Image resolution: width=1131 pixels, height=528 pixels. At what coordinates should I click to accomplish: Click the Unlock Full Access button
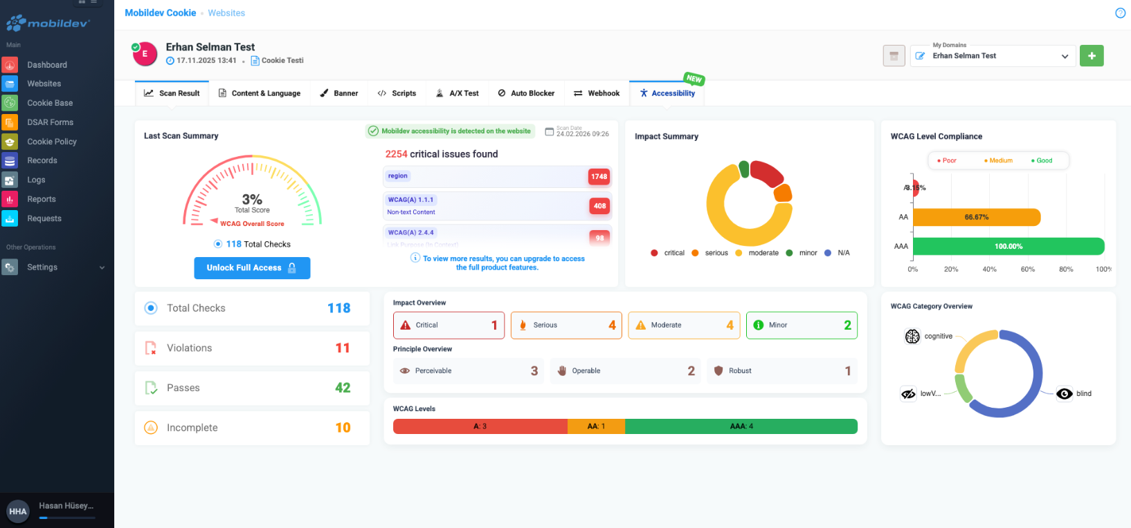tap(252, 268)
